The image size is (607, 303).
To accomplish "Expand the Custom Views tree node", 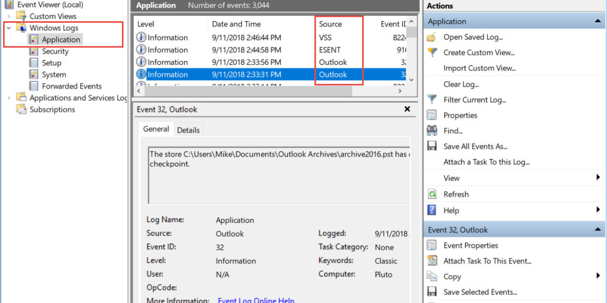I will point(9,17).
